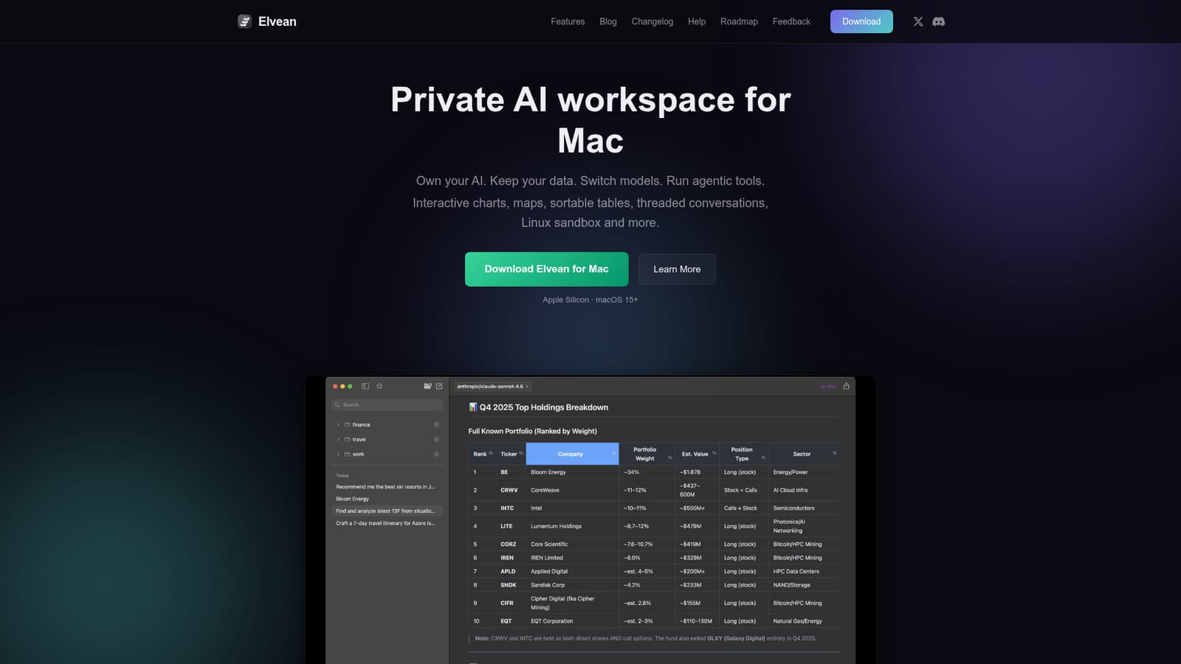1181x664 pixels.
Task: Select the Company column header
Action: pos(572,454)
